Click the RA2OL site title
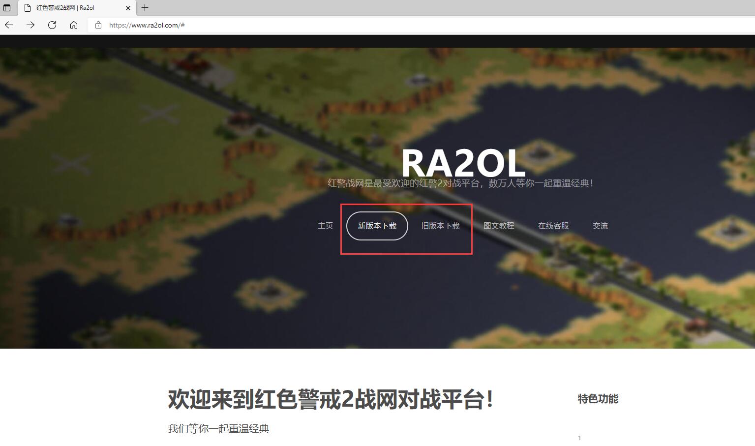755x446 pixels. [463, 163]
